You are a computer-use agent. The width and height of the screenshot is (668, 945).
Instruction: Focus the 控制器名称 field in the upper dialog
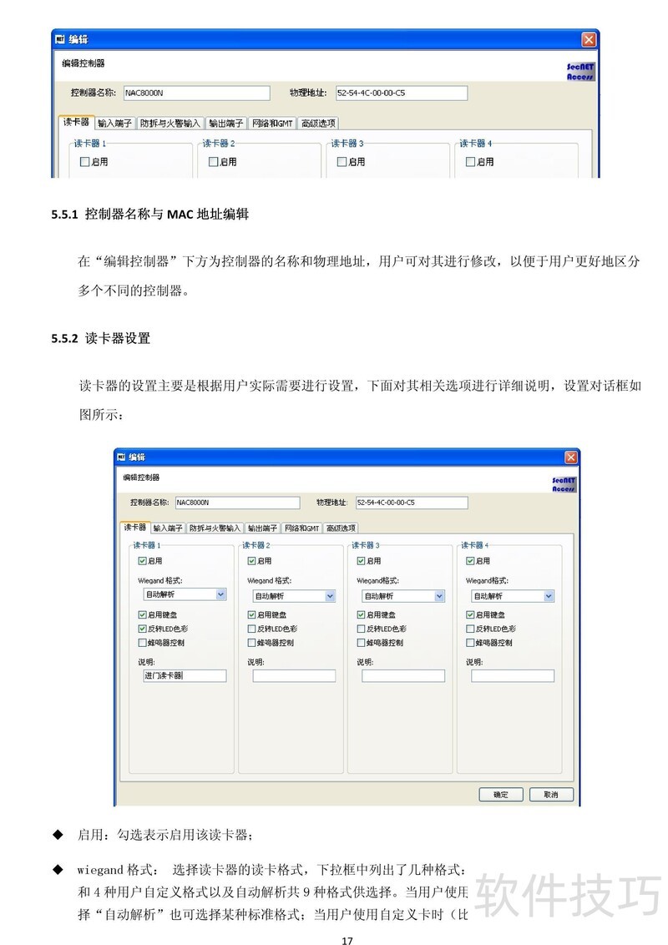[196, 93]
